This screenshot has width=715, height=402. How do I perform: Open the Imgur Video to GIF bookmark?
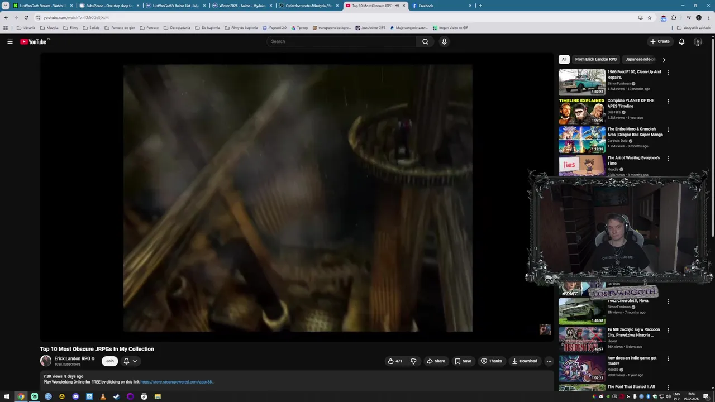[x=451, y=28]
